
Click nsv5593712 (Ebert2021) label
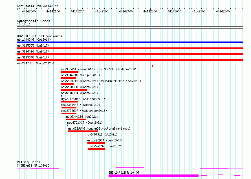pos(80,81)
